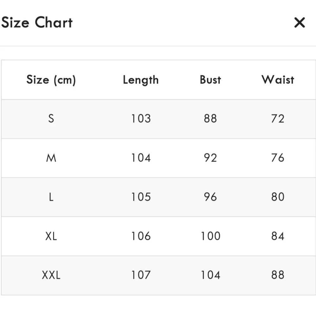Select the Bust column header
The image size is (316, 316).
click(x=210, y=80)
